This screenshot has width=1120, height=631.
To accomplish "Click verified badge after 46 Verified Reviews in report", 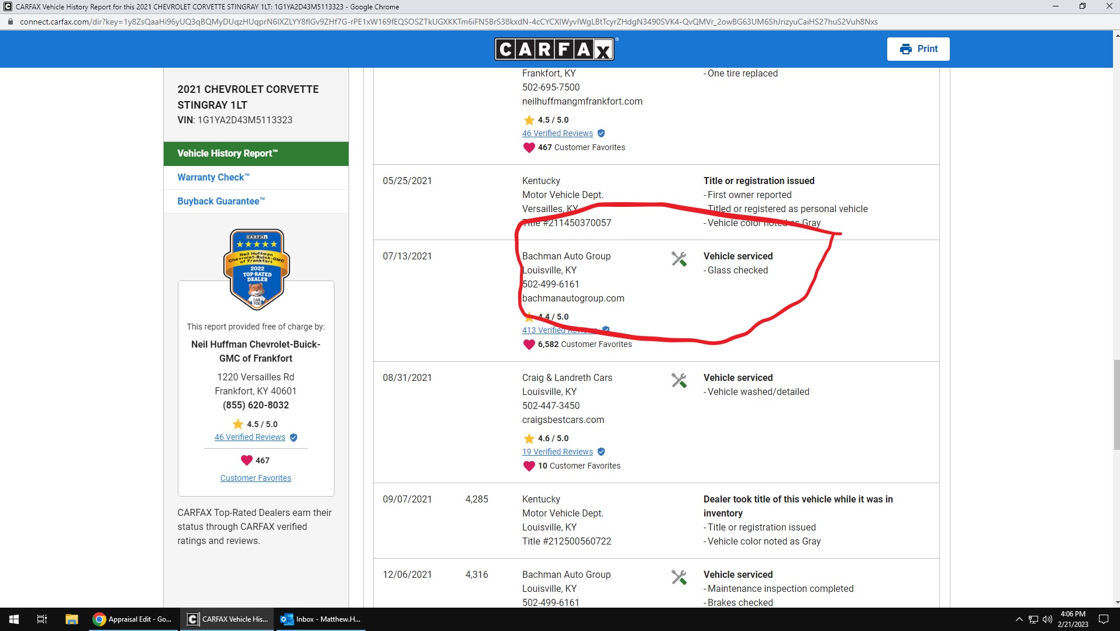I will pos(601,133).
